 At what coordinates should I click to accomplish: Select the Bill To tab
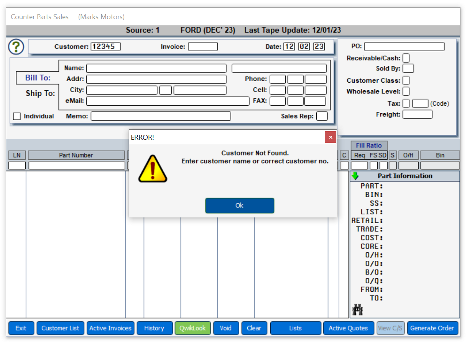pyautogui.click(x=38, y=78)
